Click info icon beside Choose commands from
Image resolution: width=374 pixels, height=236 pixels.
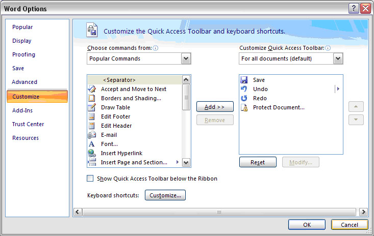click(156, 48)
